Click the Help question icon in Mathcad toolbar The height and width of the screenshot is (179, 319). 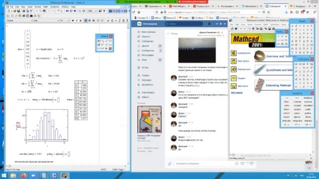click(x=104, y=11)
